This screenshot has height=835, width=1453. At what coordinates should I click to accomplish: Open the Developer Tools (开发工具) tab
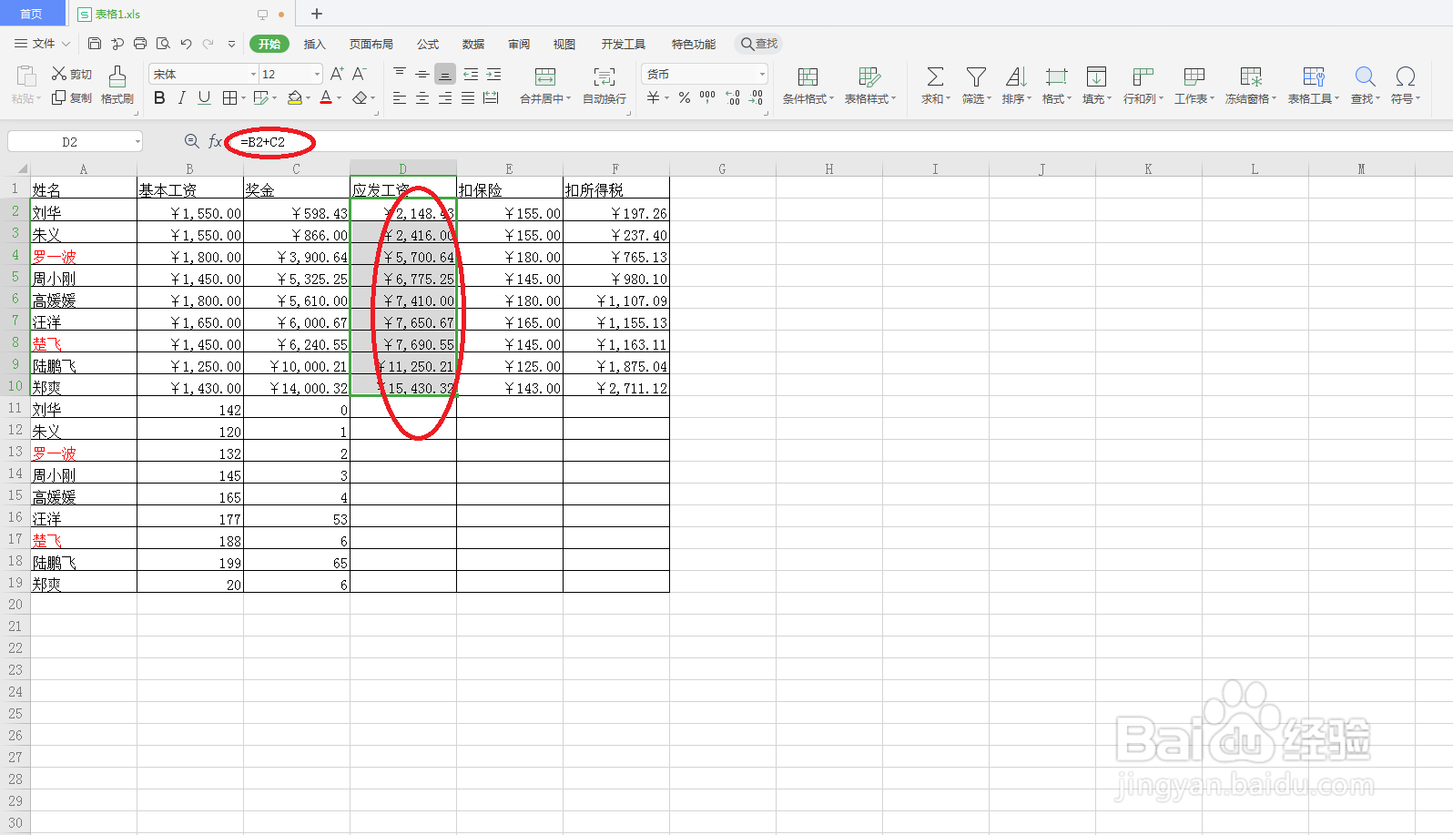tap(624, 44)
